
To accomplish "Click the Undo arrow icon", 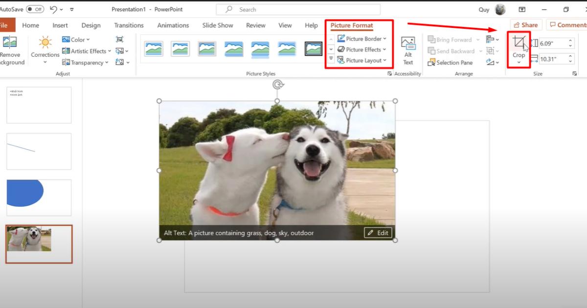I will tap(54, 9).
